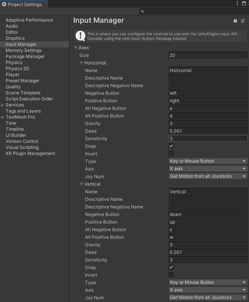The width and height of the screenshot is (249, 302).
Task: Click Vertical Alt Negative Button field 's'
Action: point(208,230)
